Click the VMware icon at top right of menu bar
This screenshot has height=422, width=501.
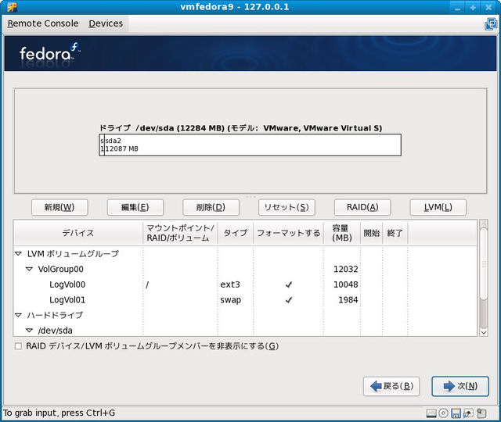point(491,24)
